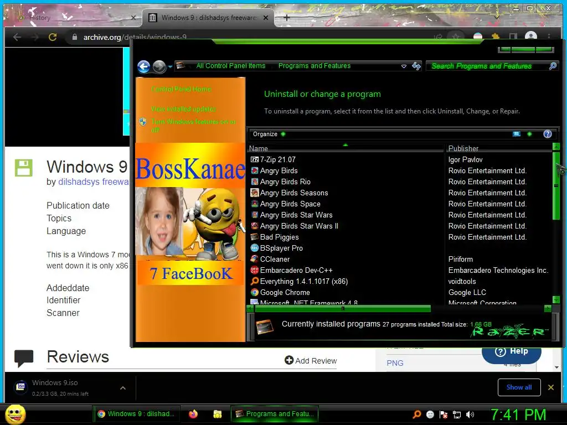Switch to Programs and Features taskbar button

275,414
